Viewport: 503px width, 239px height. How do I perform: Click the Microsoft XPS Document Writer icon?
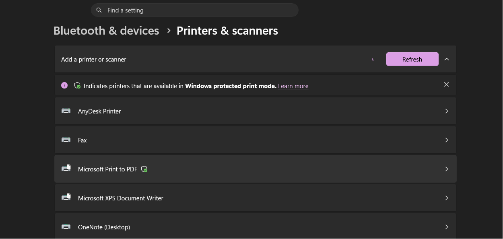coord(66,197)
